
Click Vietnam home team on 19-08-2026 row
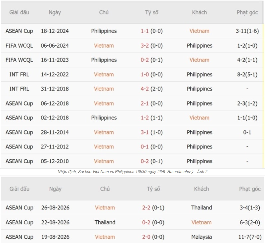pos(105,237)
